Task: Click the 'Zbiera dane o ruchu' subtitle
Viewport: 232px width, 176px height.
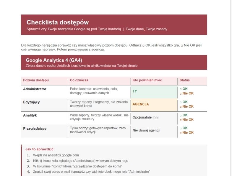Action: point(82,66)
